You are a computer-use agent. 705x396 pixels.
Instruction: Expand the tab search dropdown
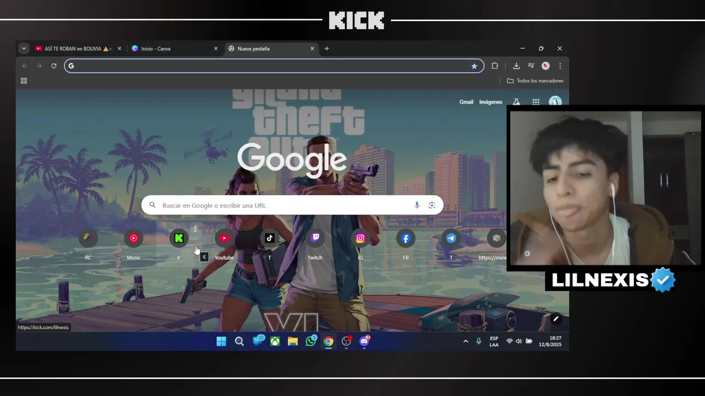click(24, 48)
